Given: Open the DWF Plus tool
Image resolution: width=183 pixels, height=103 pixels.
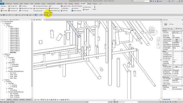Looking at the screenshot, I should click(64, 11).
